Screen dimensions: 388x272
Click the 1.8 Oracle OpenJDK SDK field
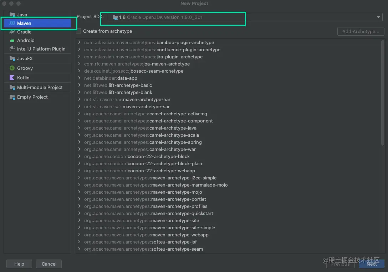(245, 17)
